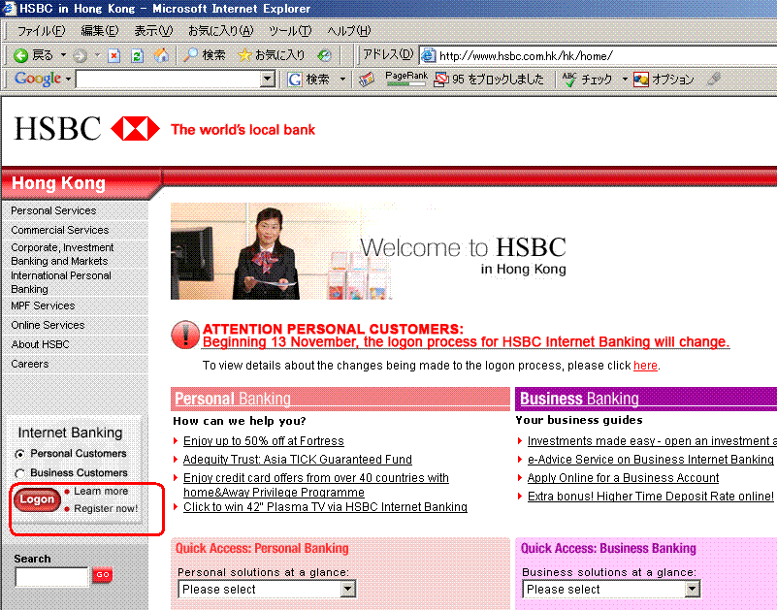The height and width of the screenshot is (610, 777).
Task: Open the チェック dropdown arrow
Action: (625, 80)
